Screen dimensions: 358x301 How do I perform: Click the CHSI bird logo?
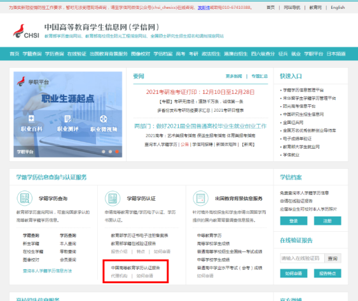click(26, 31)
